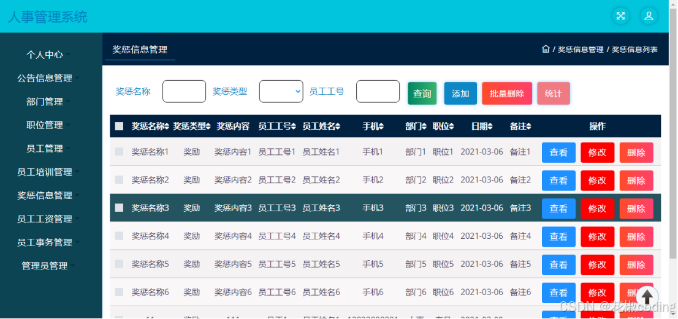Click 奖惩信息管理 breadcrumb link
Screen dimensions: 678x319
(581, 49)
